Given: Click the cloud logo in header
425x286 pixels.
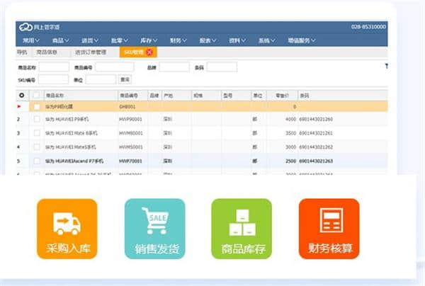Looking at the screenshot, I should click(25, 26).
